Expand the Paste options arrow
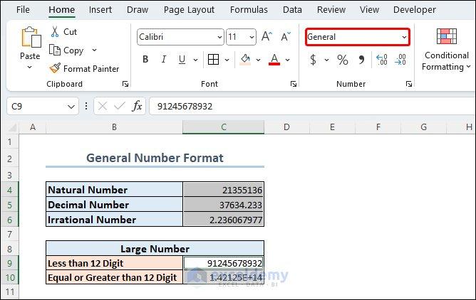The height and width of the screenshot is (300, 476). [x=29, y=68]
